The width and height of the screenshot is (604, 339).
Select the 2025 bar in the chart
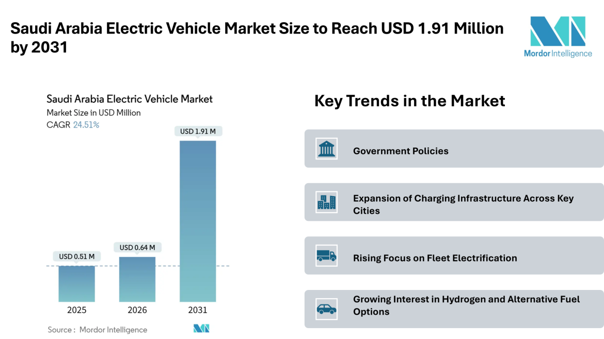pyautogui.click(x=76, y=283)
